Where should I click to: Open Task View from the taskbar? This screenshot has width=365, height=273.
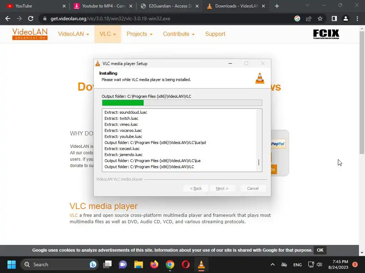pyautogui.click(x=107, y=264)
